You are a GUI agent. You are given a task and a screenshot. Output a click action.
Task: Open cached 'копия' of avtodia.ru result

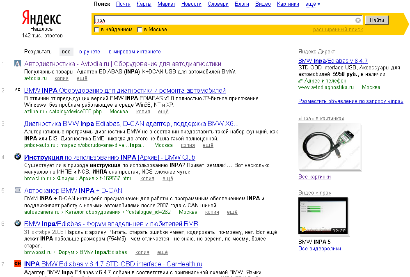coord(62,78)
